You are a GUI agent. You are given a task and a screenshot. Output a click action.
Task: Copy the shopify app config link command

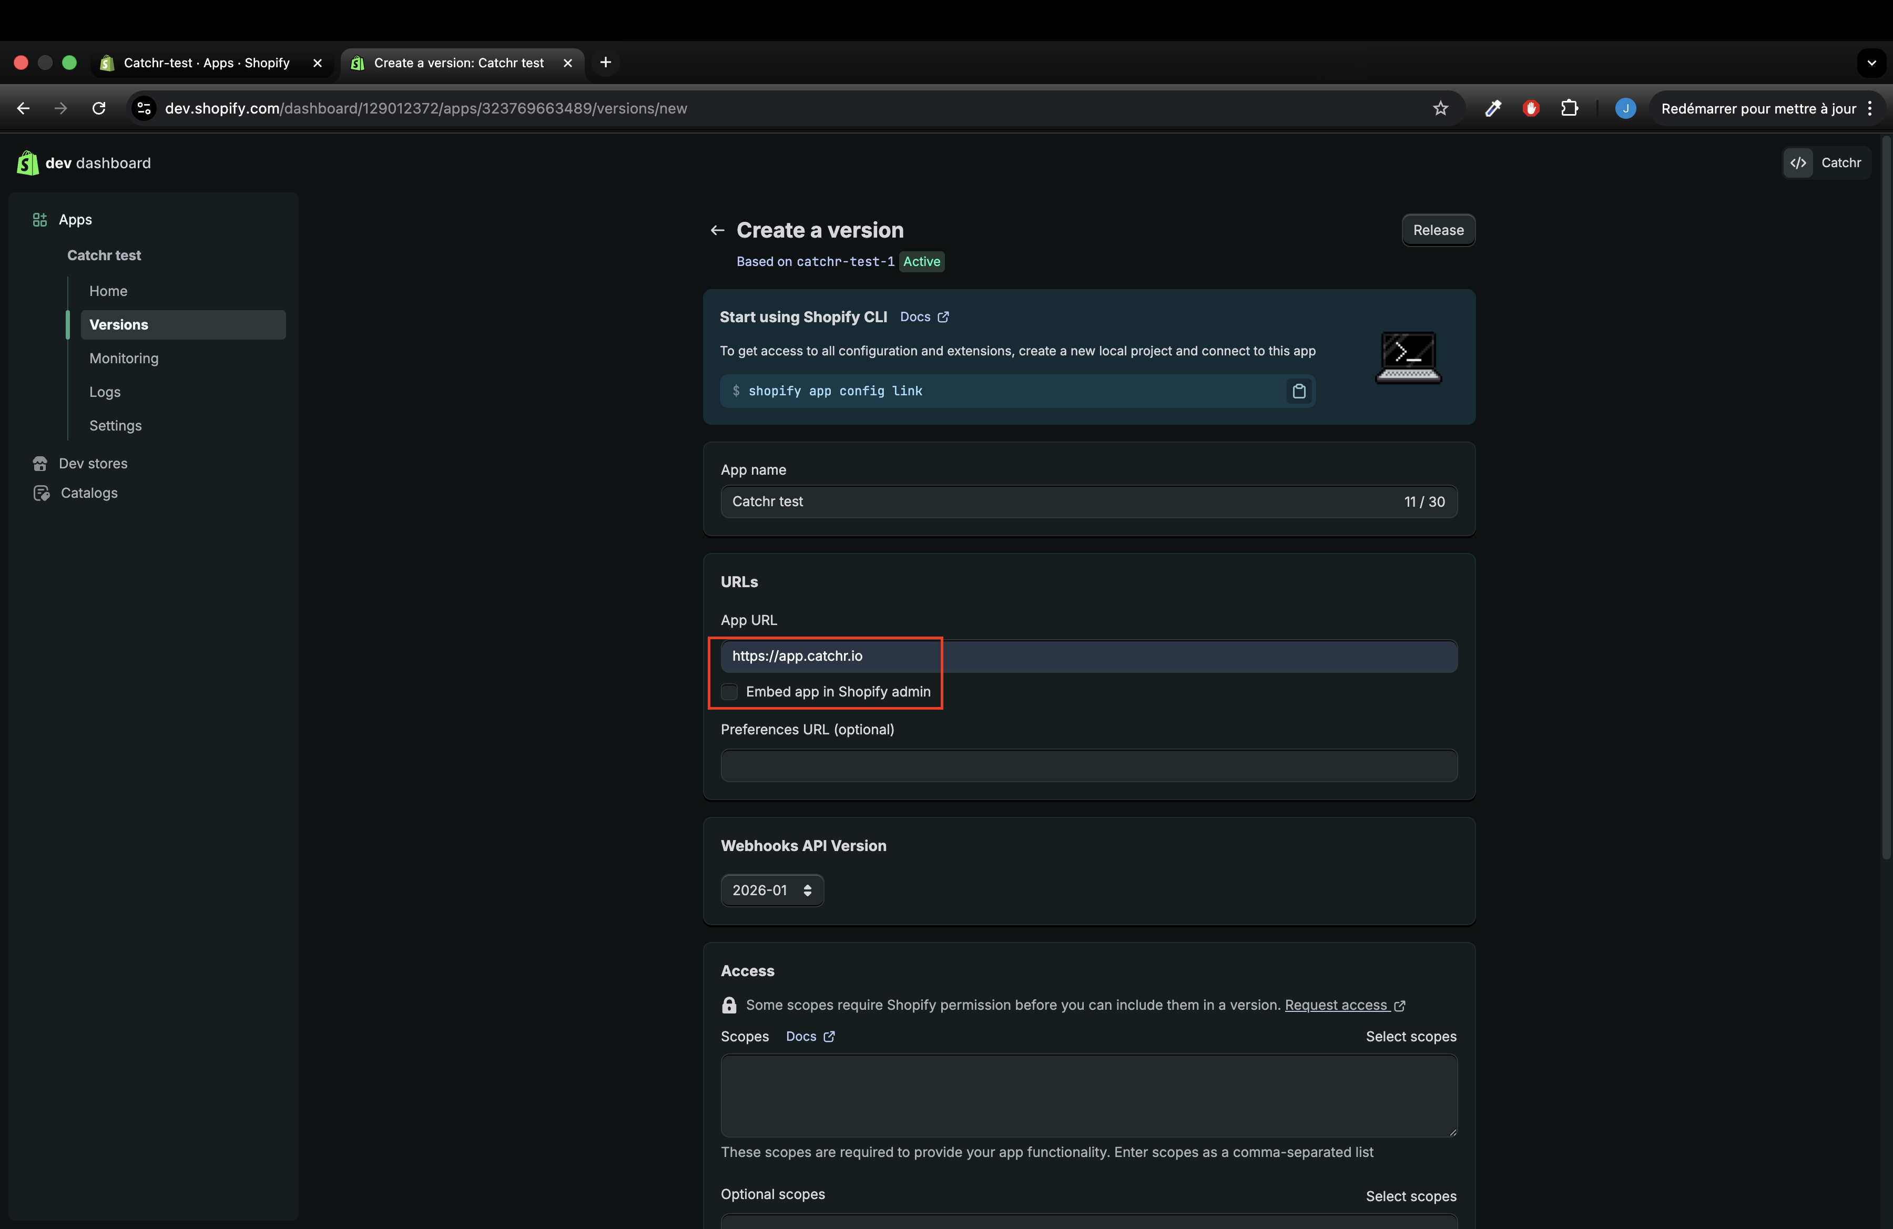coord(1298,391)
